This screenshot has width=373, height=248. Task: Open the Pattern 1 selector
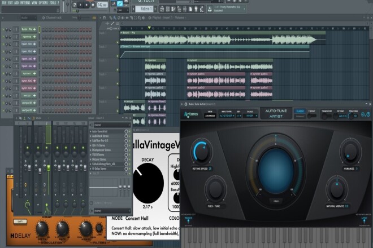click(x=145, y=9)
